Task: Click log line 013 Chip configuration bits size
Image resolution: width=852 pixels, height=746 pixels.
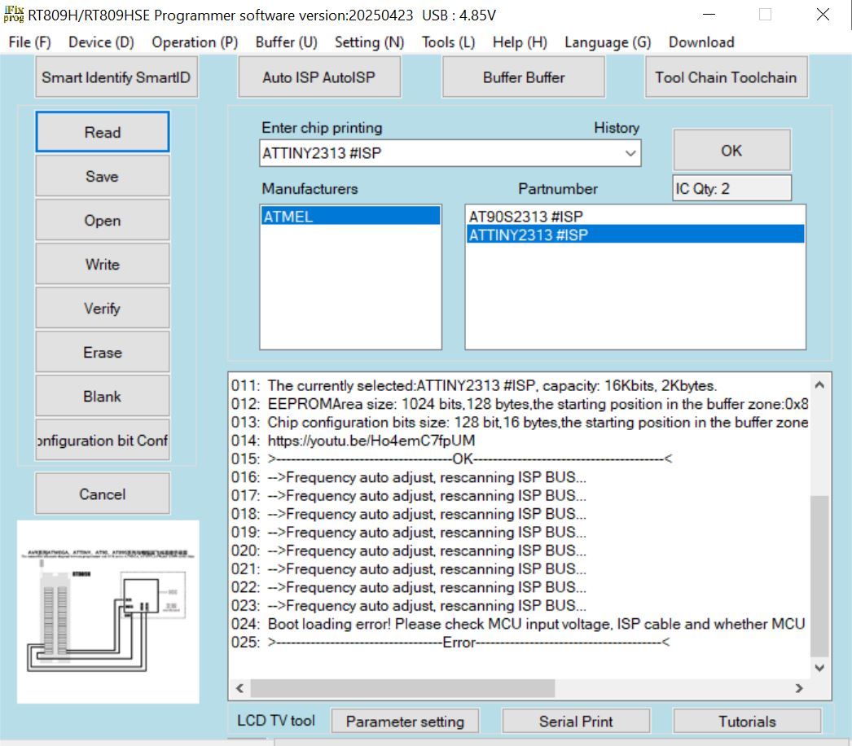Action: coord(519,422)
